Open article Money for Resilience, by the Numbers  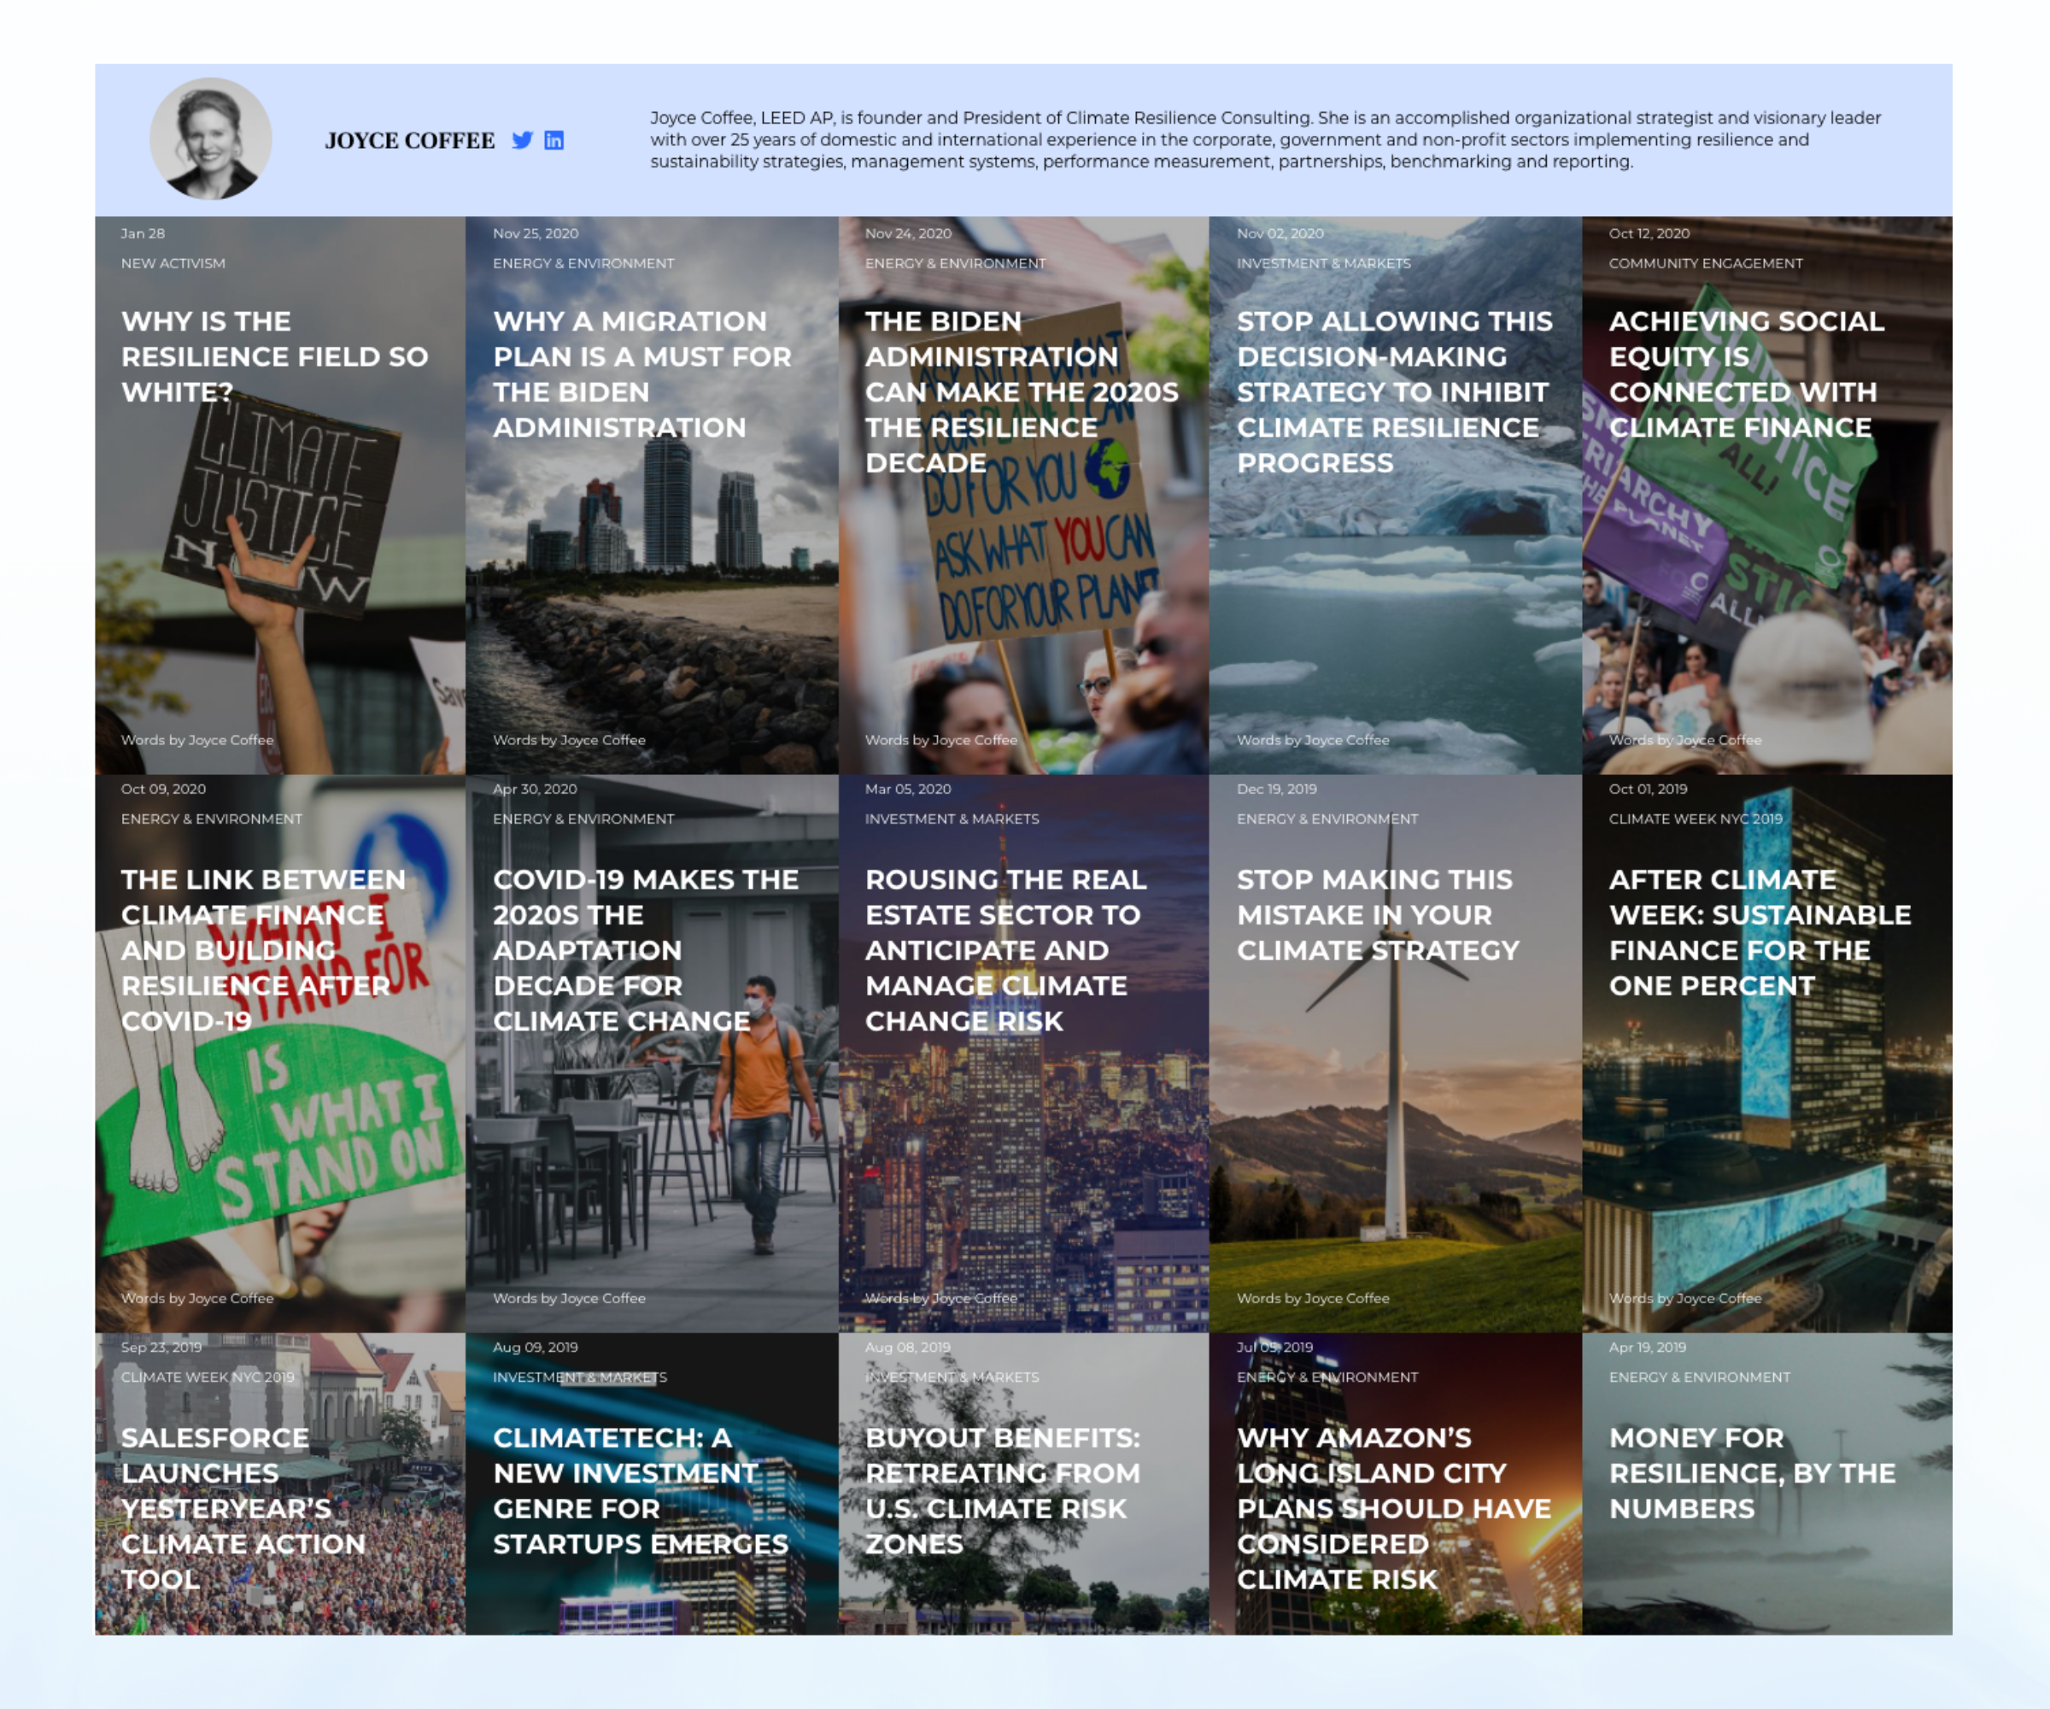[x=1752, y=1474]
